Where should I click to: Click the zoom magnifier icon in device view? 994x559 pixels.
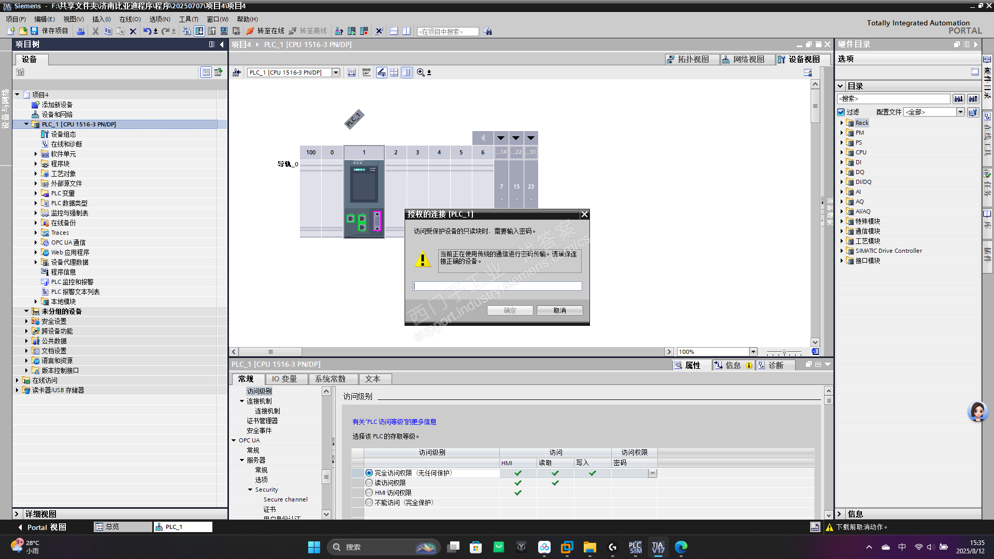click(421, 73)
